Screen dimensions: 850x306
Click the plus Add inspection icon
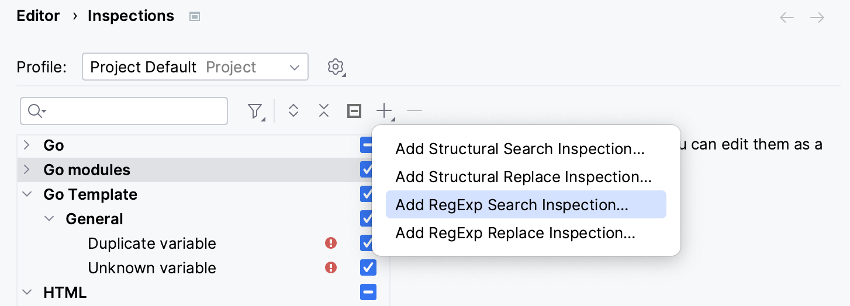(384, 111)
